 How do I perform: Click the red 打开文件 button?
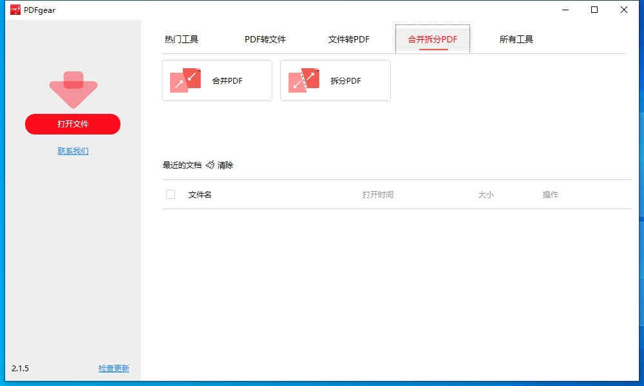coord(73,124)
